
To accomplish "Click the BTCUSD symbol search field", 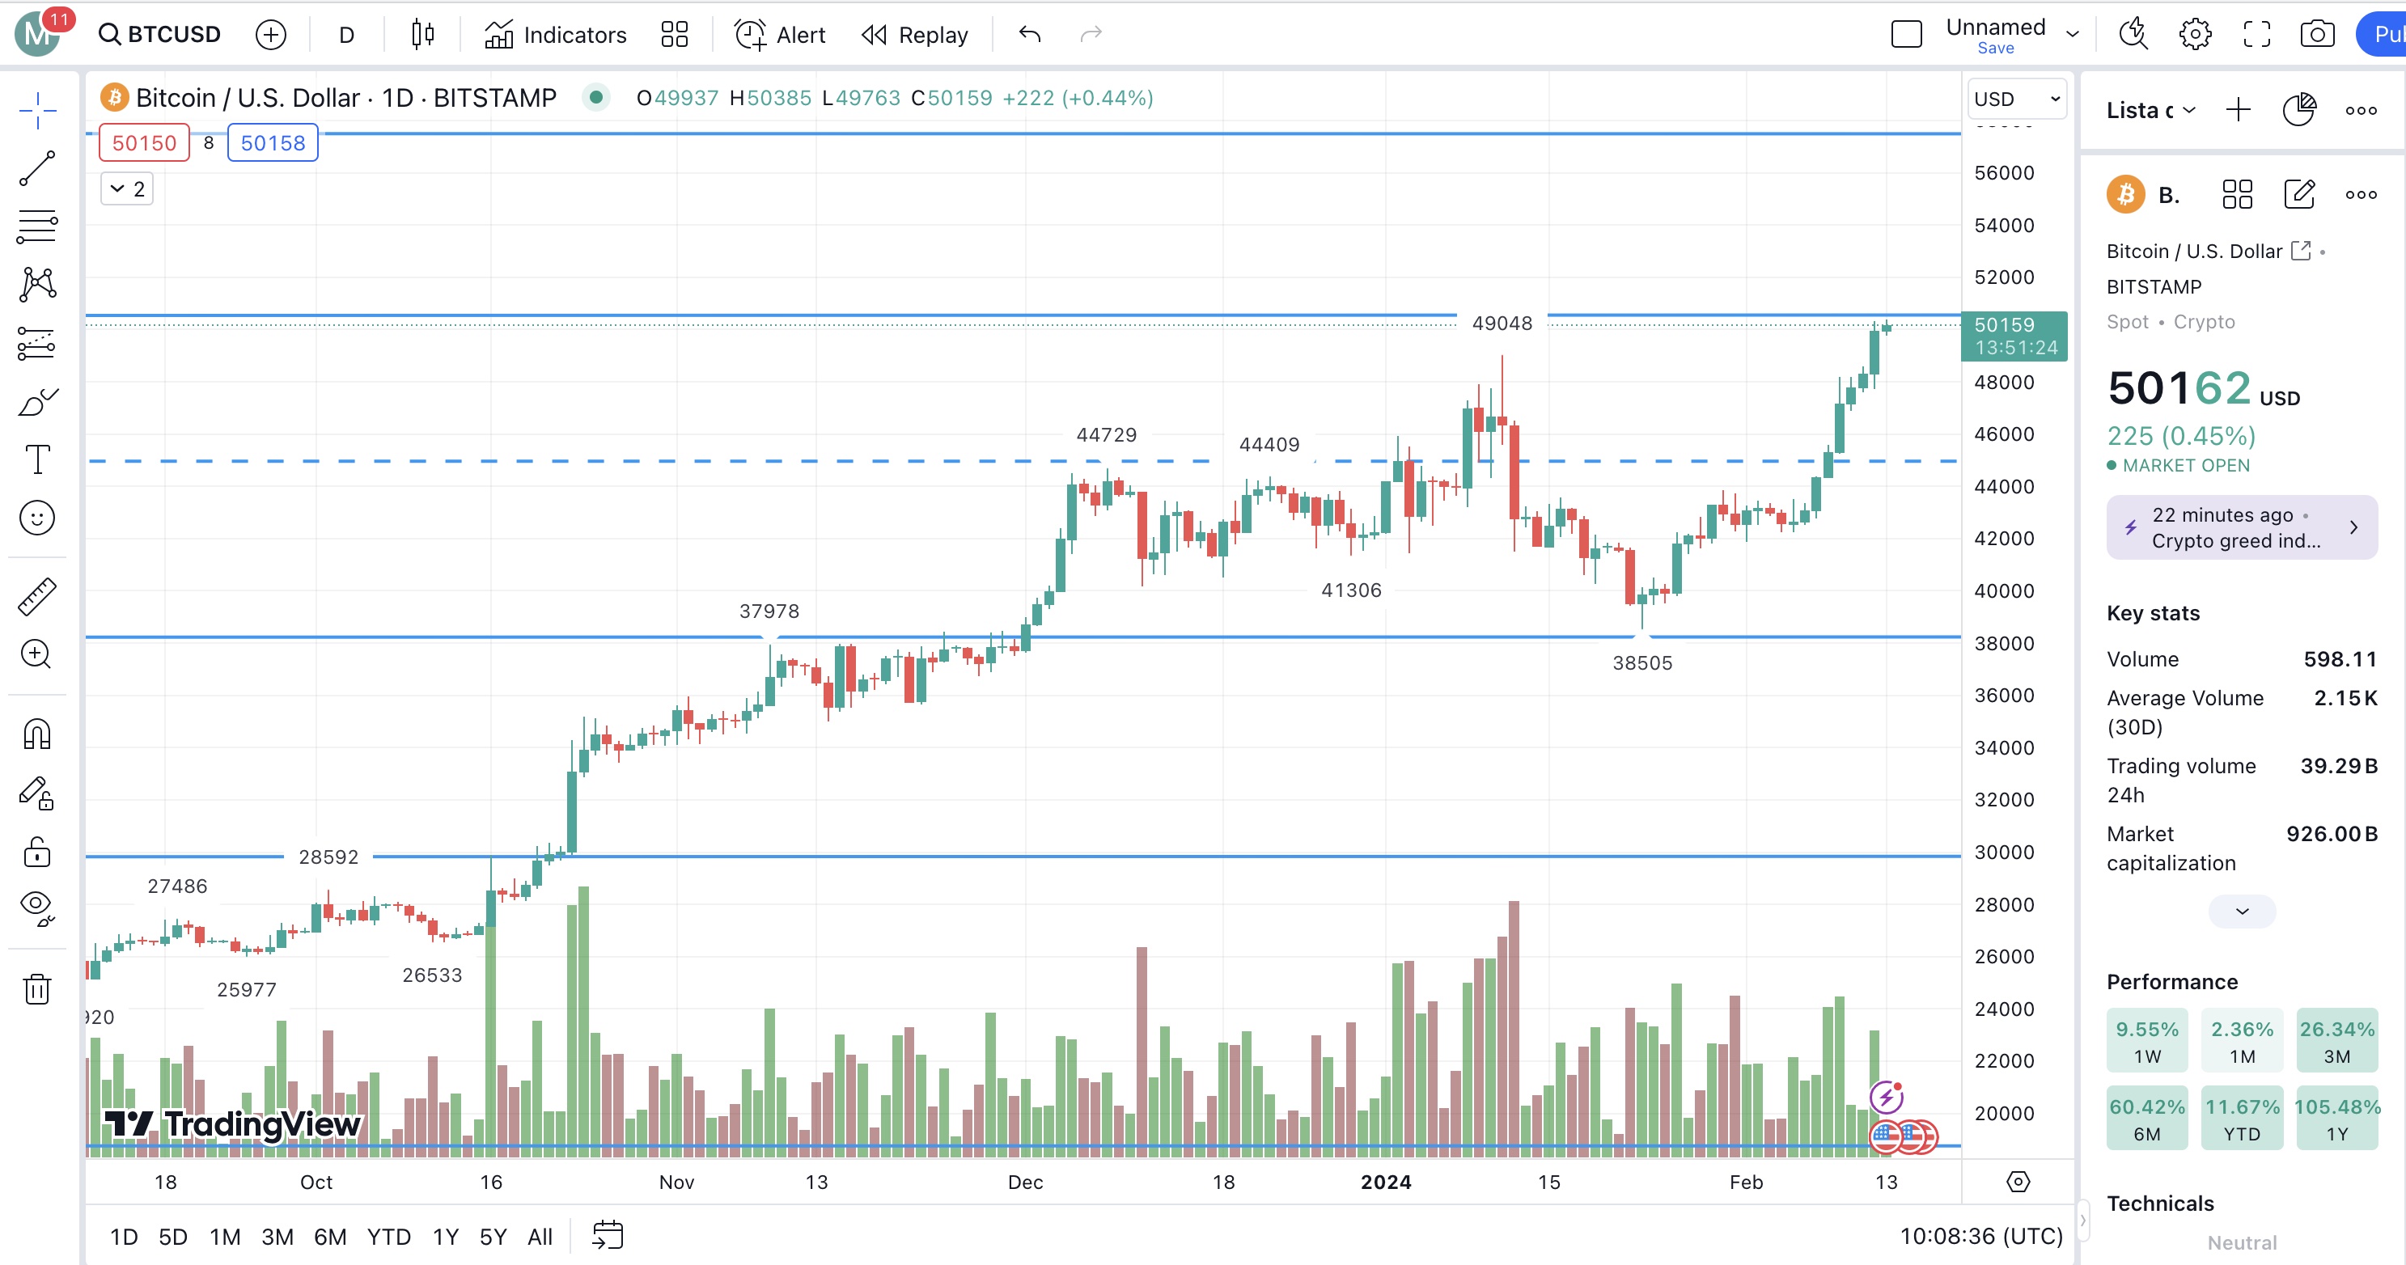I will tap(161, 35).
